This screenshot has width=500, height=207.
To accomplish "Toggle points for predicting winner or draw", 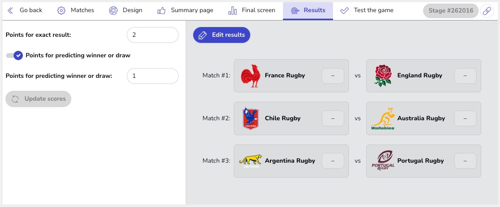I will point(14,55).
